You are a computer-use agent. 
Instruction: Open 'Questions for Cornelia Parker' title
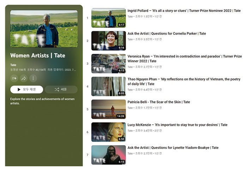pyautogui.click(x=167, y=33)
